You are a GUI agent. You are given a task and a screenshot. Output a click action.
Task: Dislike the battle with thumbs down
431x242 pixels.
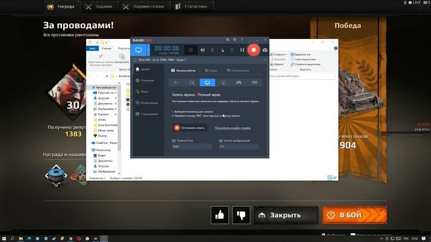click(x=241, y=215)
